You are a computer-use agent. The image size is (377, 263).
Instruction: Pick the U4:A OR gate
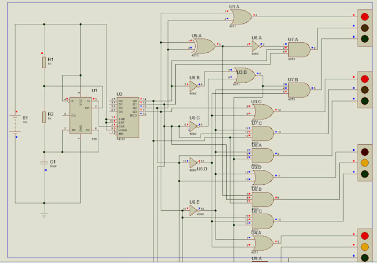coord(263,243)
